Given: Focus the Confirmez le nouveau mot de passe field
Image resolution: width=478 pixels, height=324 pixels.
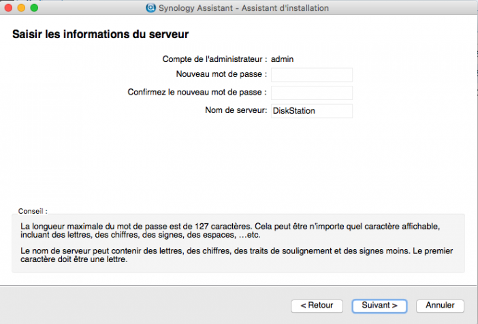Looking at the screenshot, I should [x=312, y=93].
